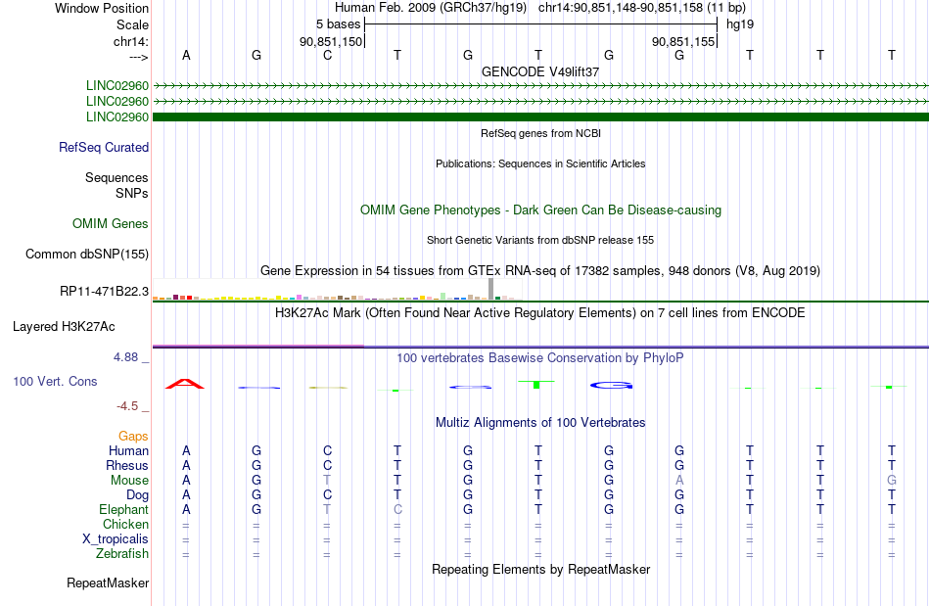
Task: Click the Dog alignment row label
Action: (137, 495)
